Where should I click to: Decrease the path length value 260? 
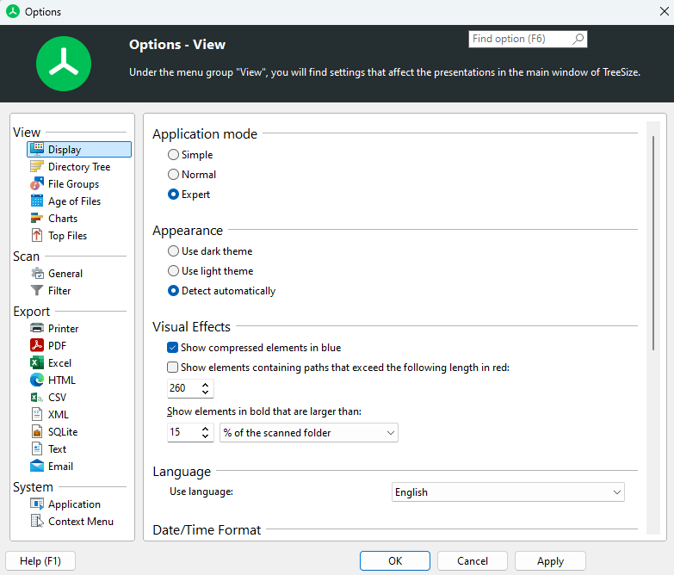tap(206, 393)
